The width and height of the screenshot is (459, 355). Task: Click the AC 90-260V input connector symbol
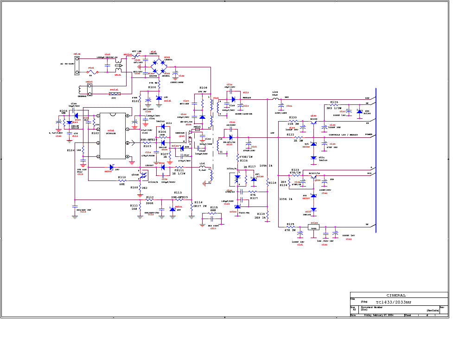[77, 65]
